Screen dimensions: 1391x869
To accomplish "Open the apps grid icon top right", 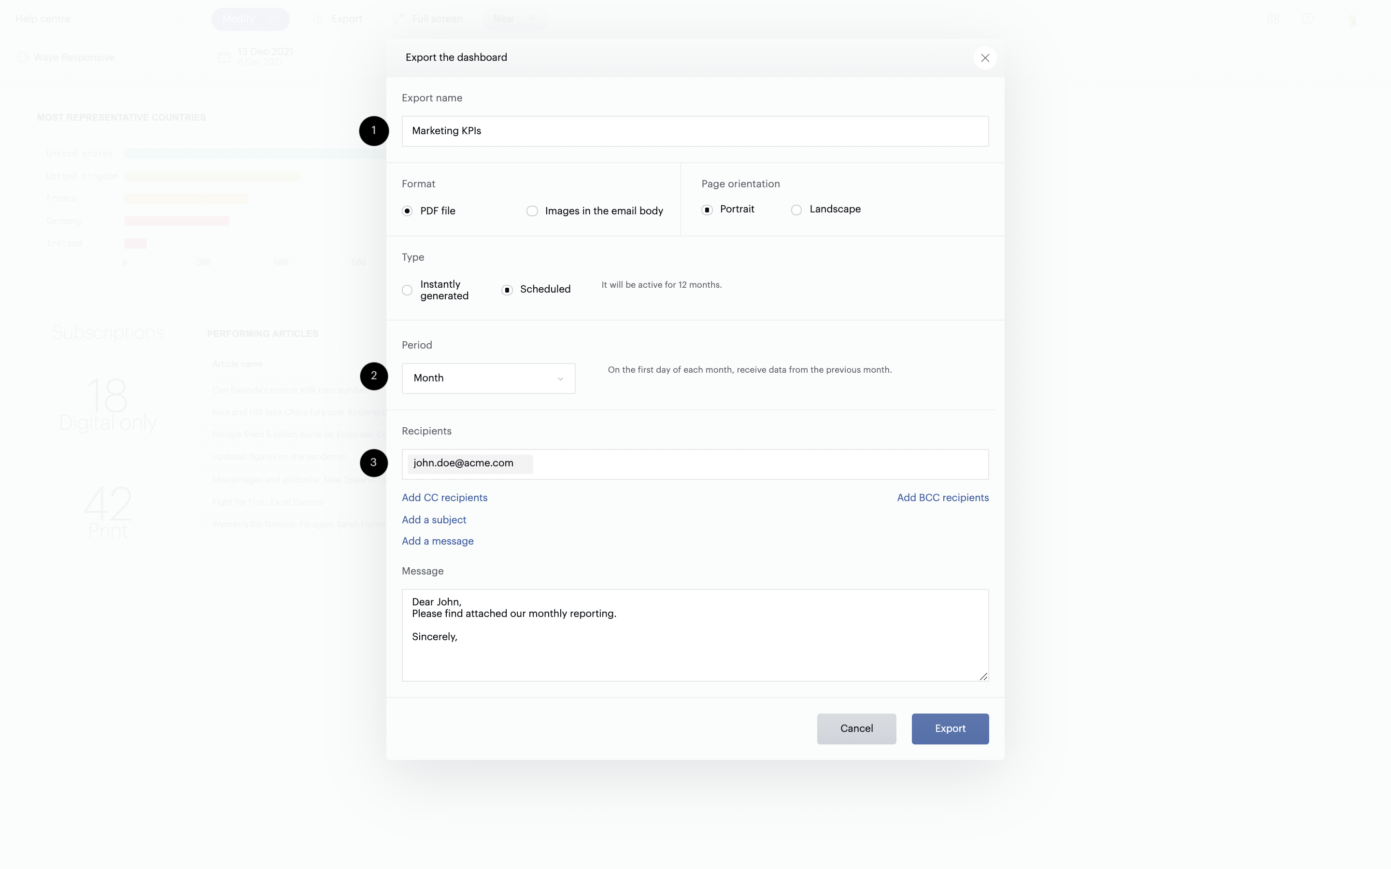I will tap(1273, 19).
